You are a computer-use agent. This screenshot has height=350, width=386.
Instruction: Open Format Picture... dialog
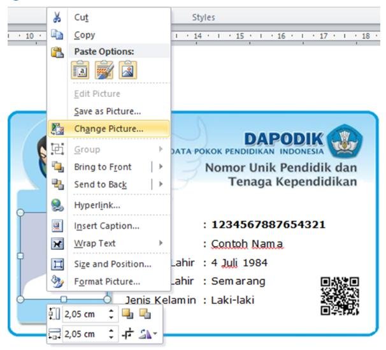107,282
